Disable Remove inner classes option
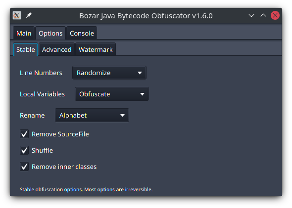The width and height of the screenshot is (292, 208). pyautogui.click(x=24, y=166)
